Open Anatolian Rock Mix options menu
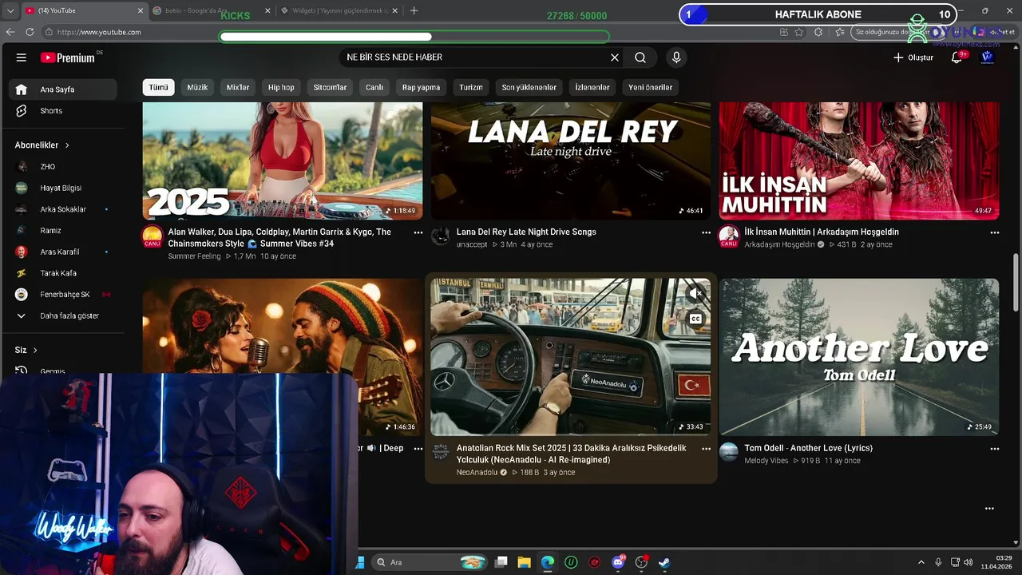This screenshot has width=1022, height=575. 706,449
